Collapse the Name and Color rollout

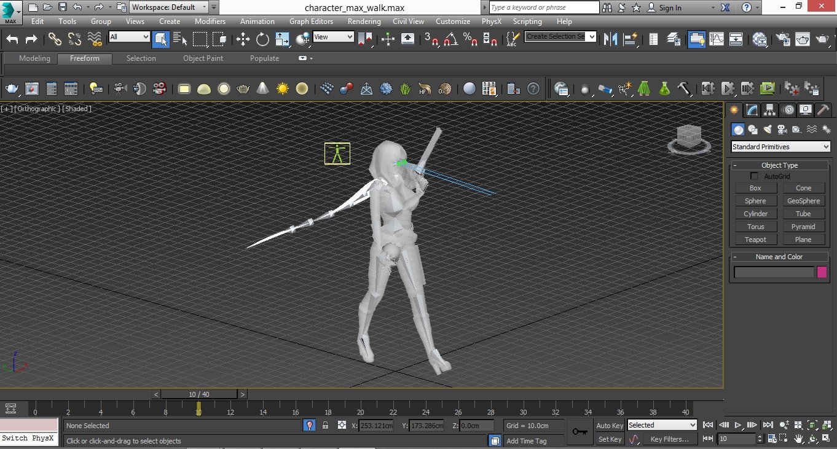pyautogui.click(x=779, y=257)
